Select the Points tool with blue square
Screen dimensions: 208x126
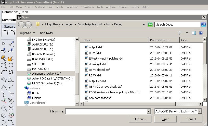(x=11, y=43)
